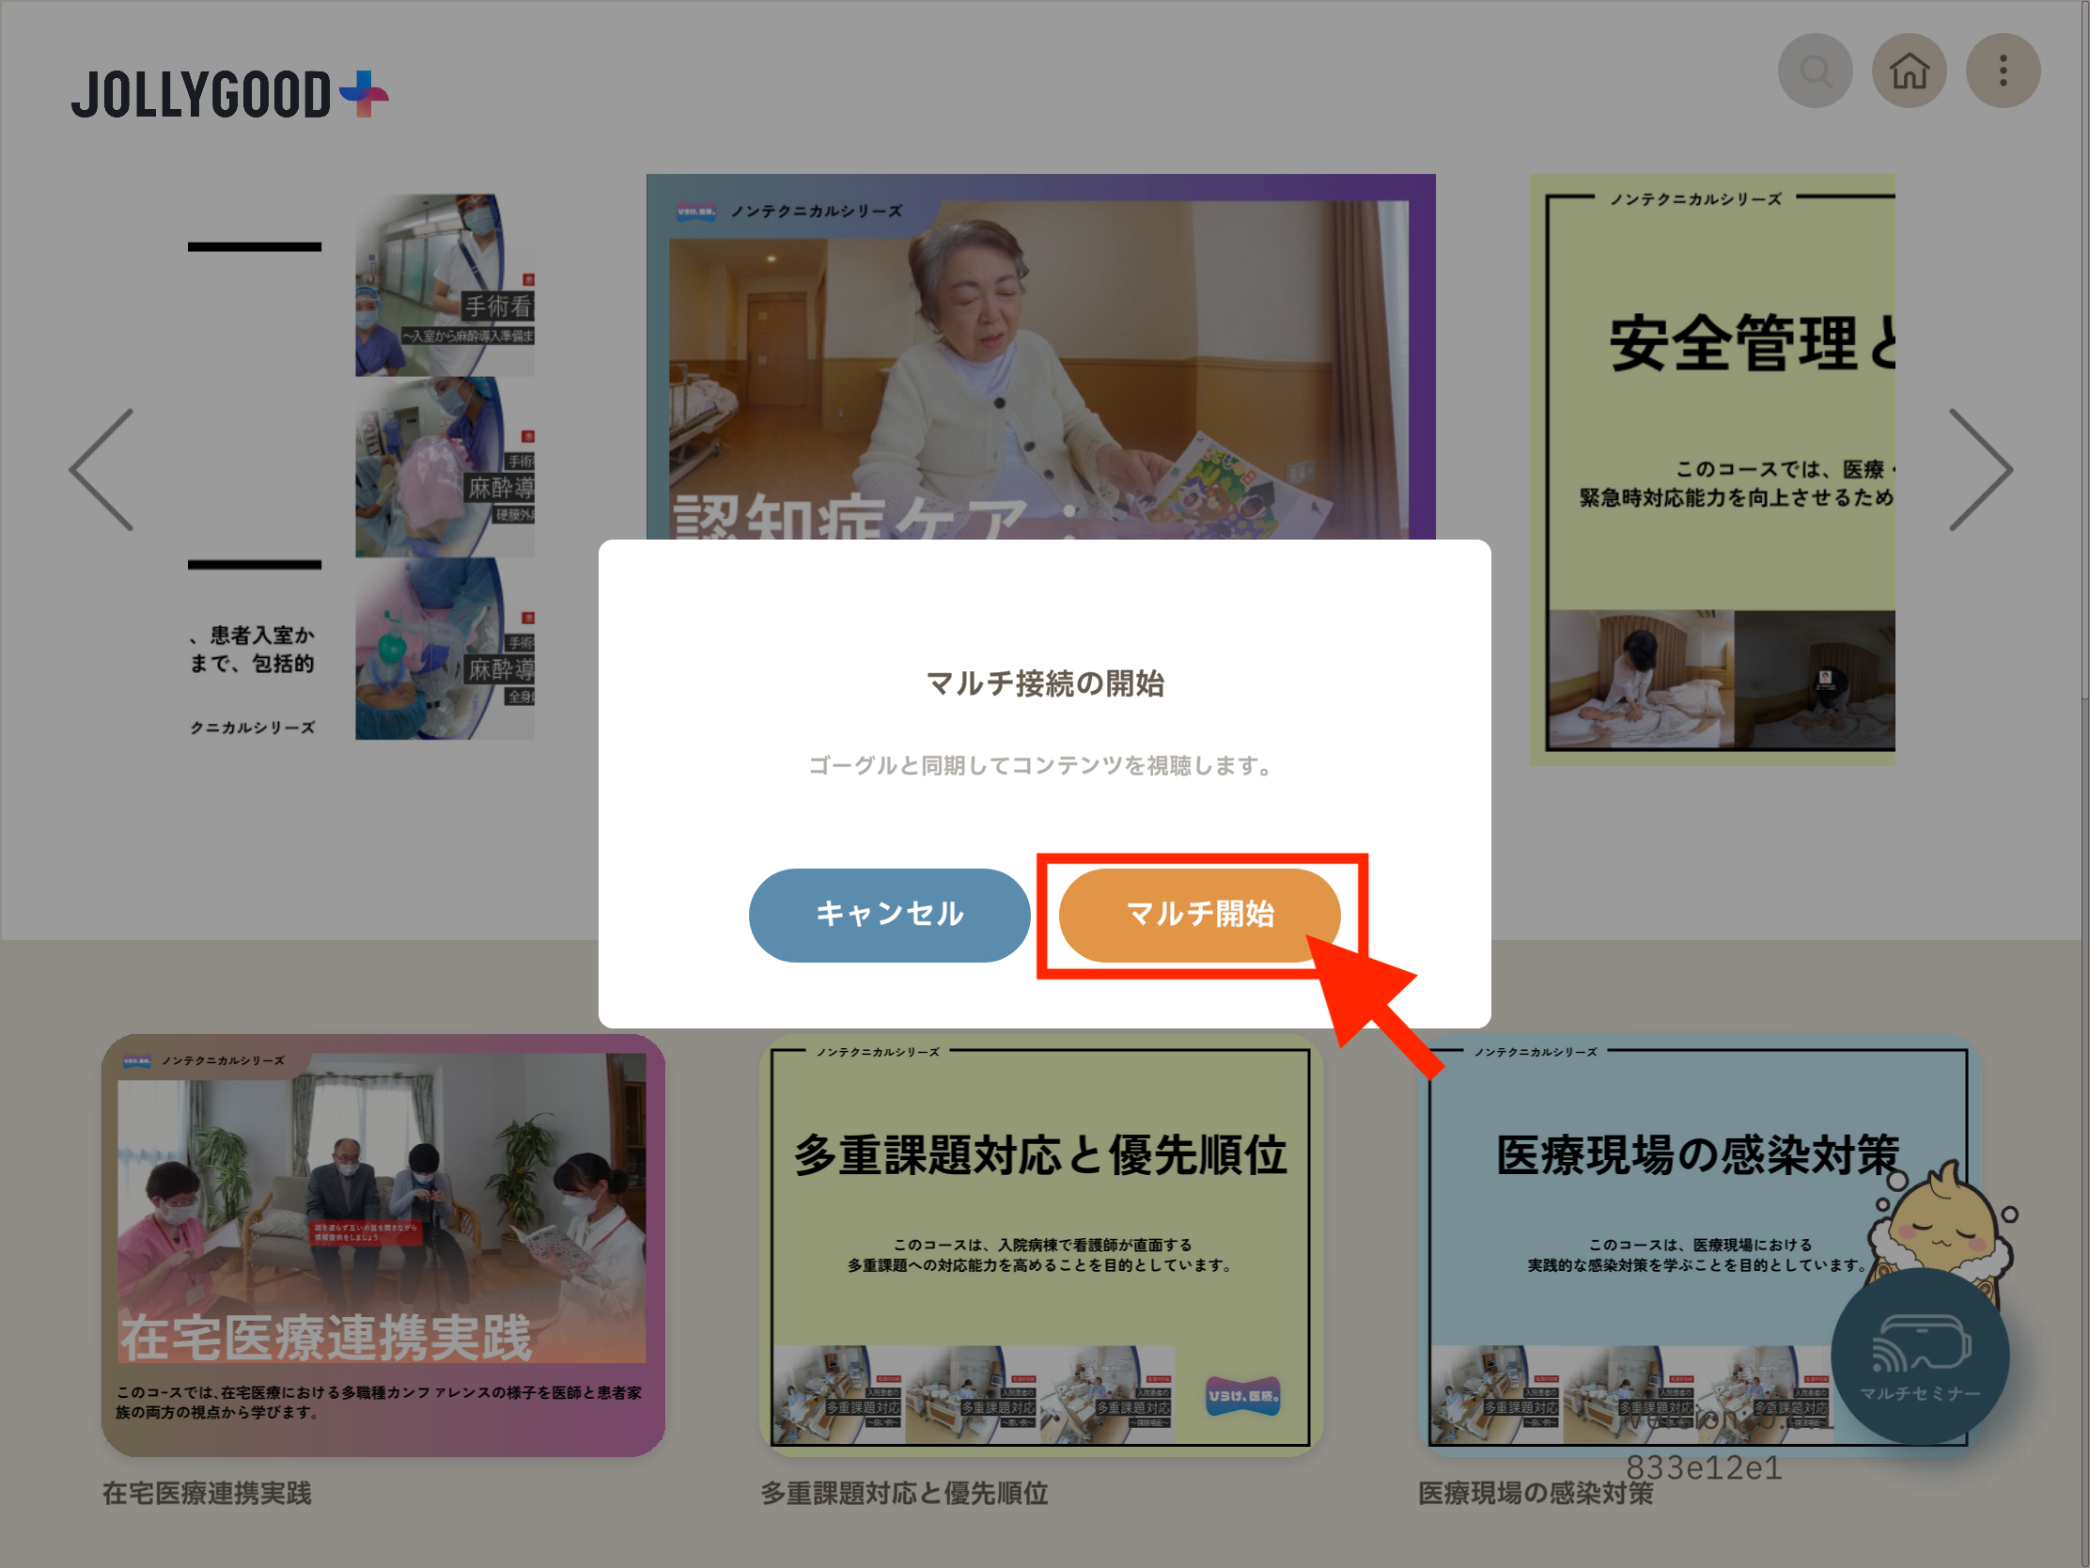The image size is (2090, 1568).
Task: Click the マルチ接続の開始 dialog title
Action: click(1044, 682)
